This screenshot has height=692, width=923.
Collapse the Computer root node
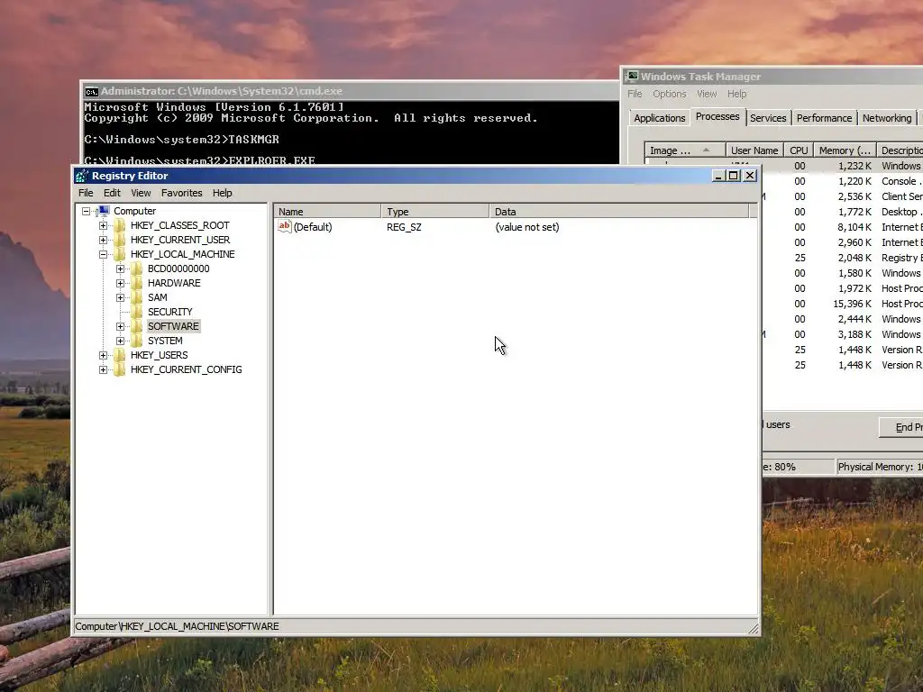(x=87, y=211)
